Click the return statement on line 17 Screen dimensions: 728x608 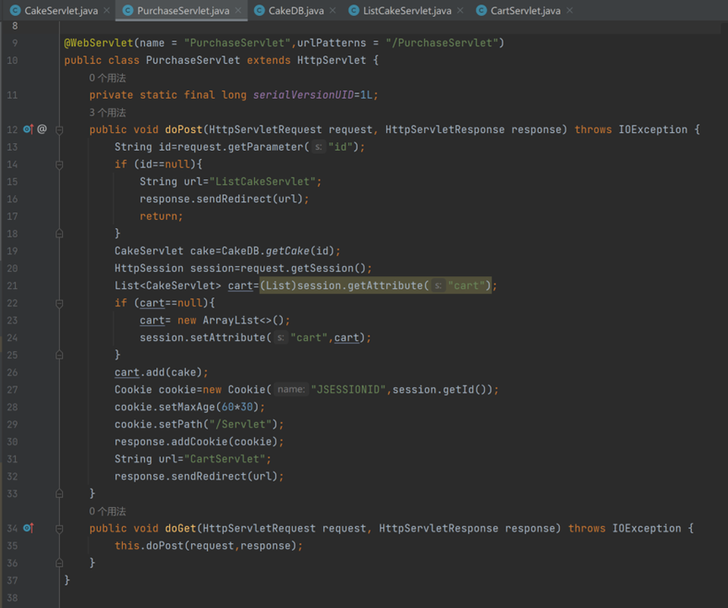161,216
